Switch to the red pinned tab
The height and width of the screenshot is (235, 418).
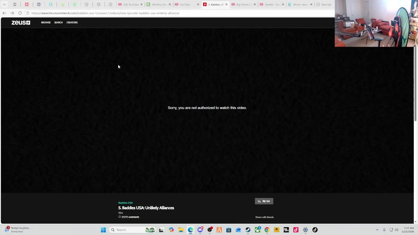[x=27, y=5]
